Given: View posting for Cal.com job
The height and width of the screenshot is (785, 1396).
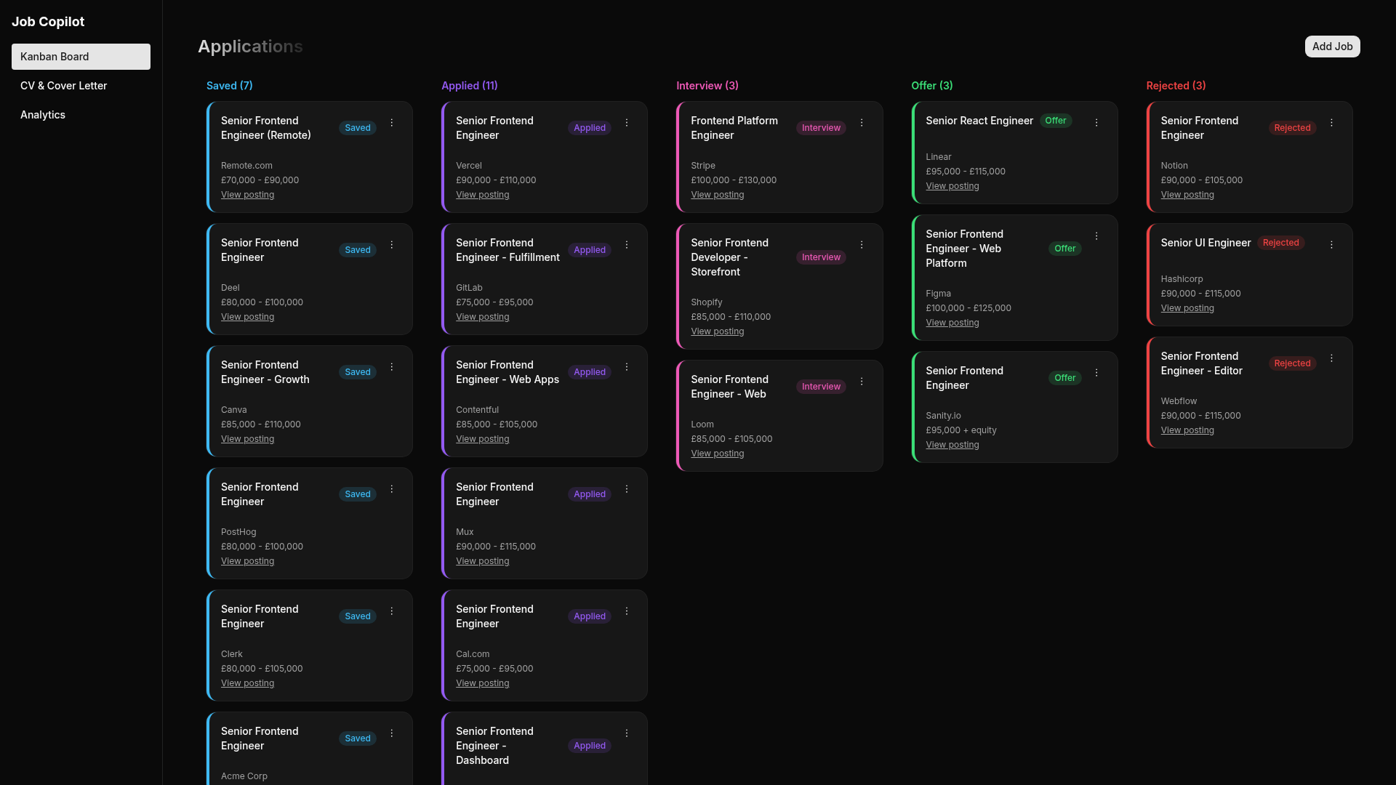Looking at the screenshot, I should [x=482, y=683].
